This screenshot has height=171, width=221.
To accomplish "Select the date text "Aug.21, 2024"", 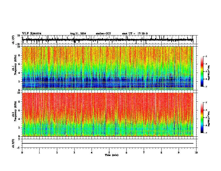I will click(x=78, y=34).
